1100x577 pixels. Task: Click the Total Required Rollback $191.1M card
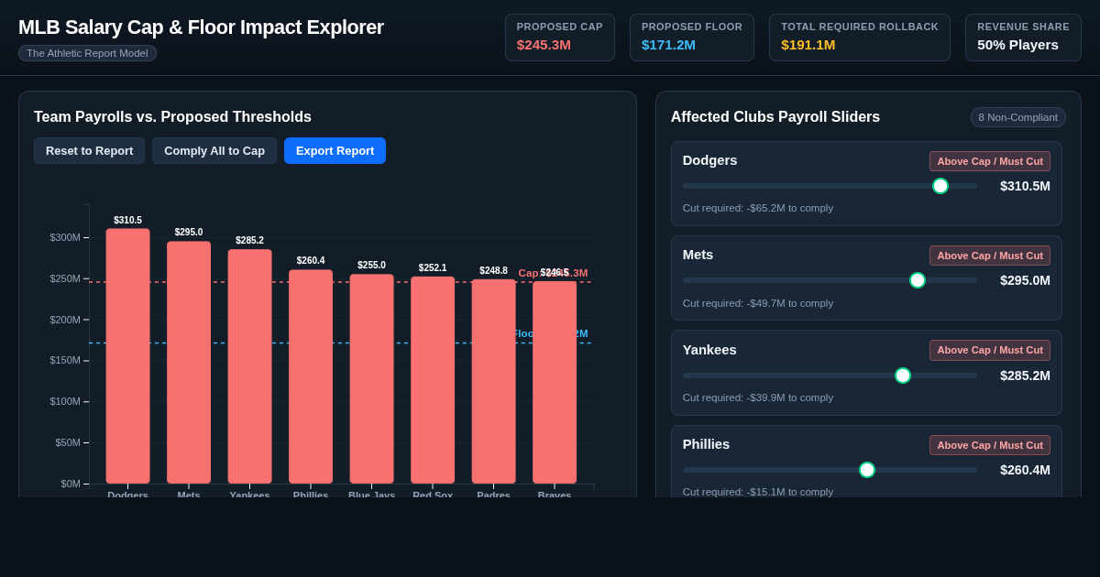tap(860, 38)
